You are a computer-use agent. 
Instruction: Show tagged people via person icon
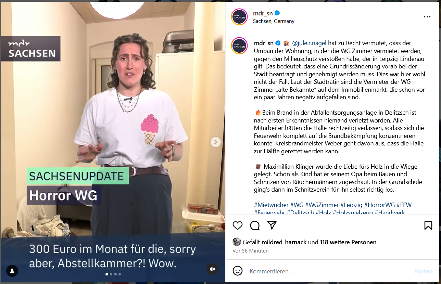(12, 271)
